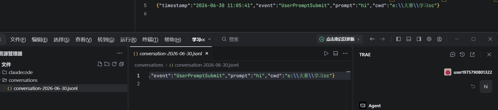Click the 点击重启以更新 button

(340, 39)
